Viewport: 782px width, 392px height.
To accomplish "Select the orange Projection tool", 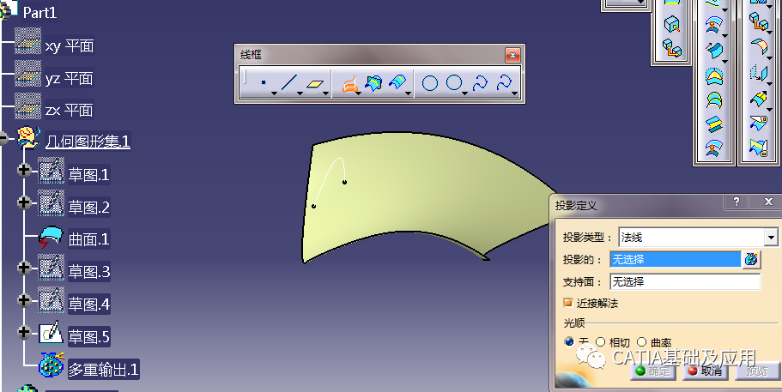I will pyautogui.click(x=350, y=84).
